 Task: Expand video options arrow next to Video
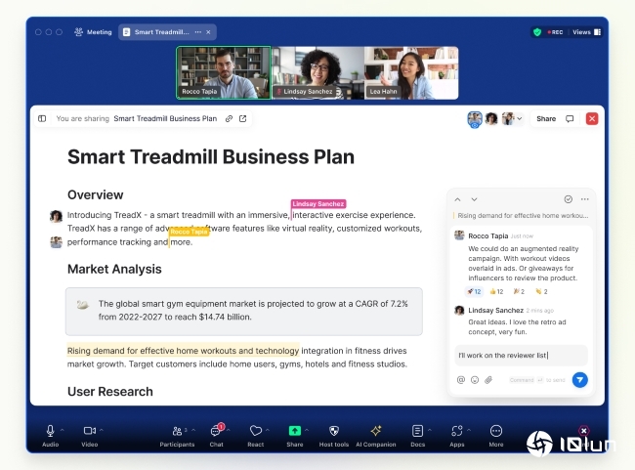102,430
